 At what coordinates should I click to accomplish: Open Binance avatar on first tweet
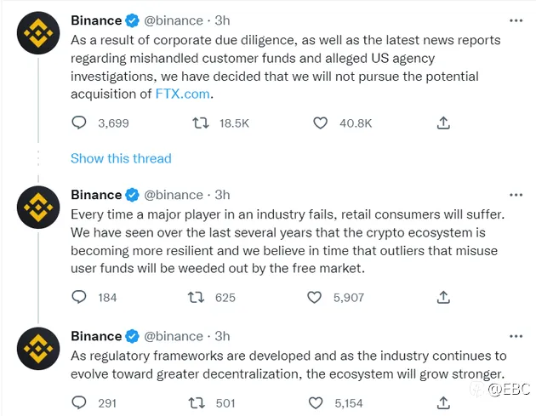[38, 33]
